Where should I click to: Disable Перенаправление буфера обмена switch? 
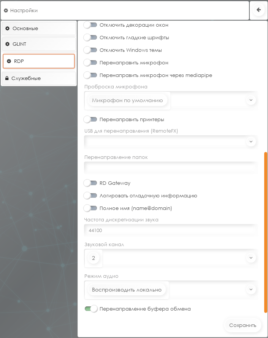click(x=91, y=309)
